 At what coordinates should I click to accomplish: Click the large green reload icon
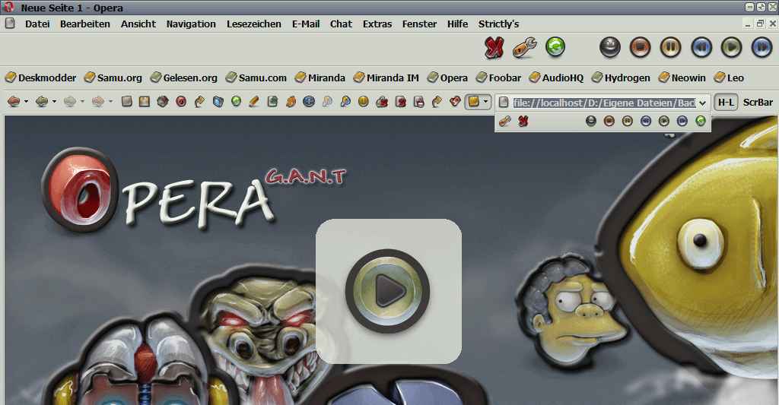coord(555,47)
